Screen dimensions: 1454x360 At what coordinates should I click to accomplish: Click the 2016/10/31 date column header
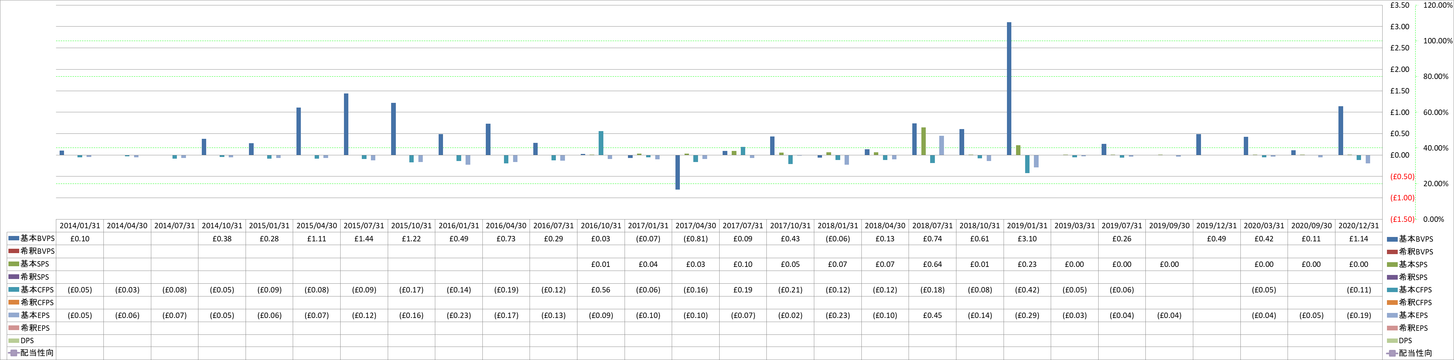point(601,225)
